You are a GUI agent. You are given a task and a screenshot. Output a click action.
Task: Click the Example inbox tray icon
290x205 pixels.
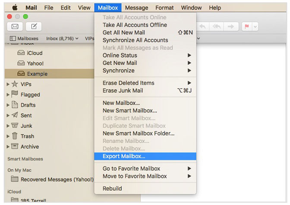21,74
